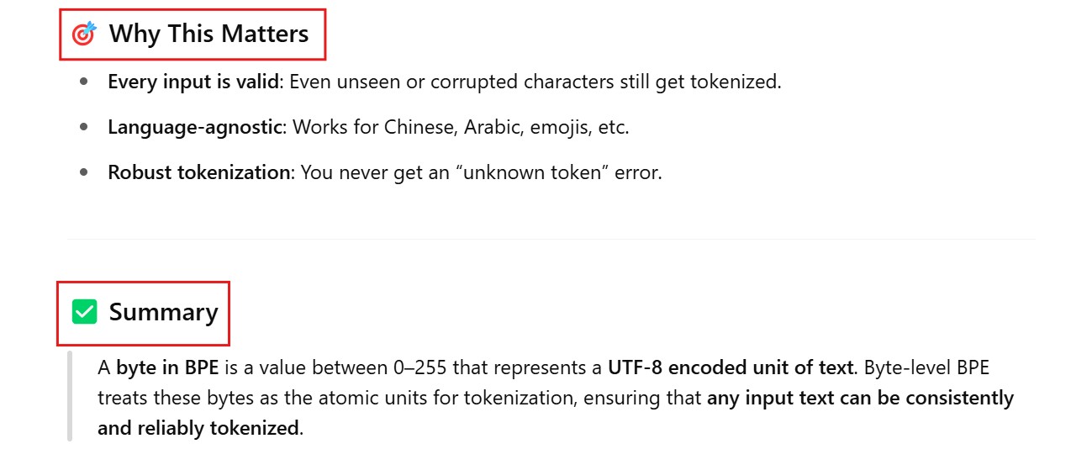Click bold text 'Language-agnostic'

point(194,128)
